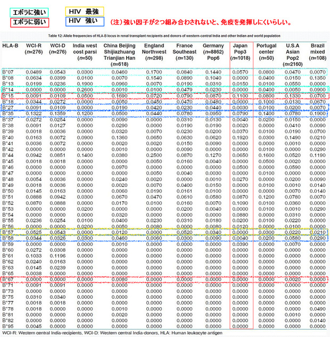
Task: Click 0.1360 in B*40 China column
Action: [x=119, y=137]
